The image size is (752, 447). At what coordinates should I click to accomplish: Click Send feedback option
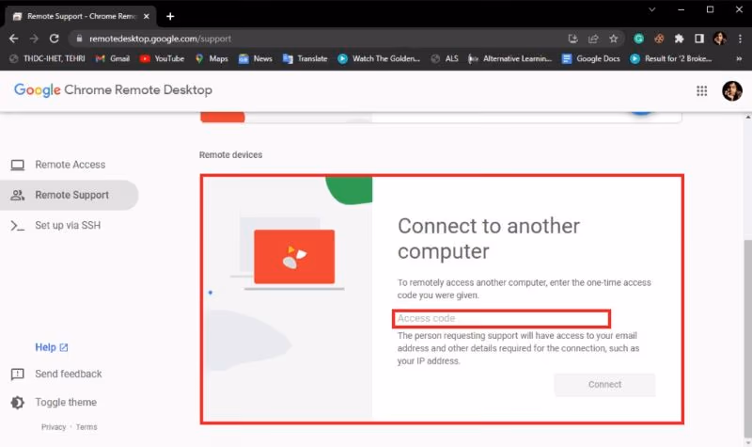(x=68, y=374)
